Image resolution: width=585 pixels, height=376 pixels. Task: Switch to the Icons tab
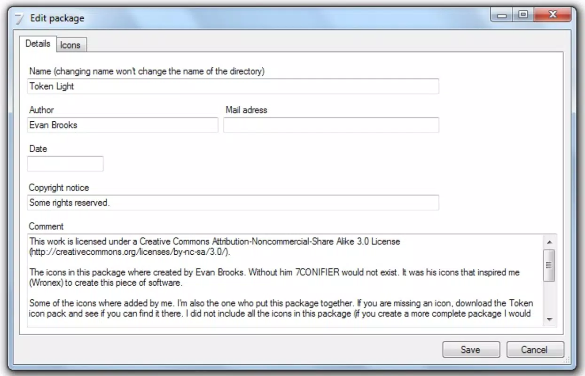(x=71, y=45)
